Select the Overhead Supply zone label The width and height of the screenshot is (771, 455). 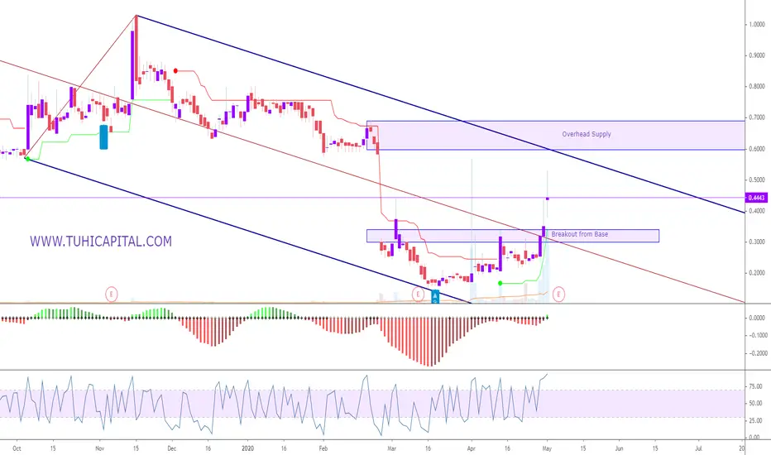pos(587,134)
